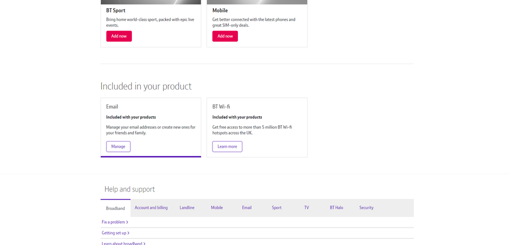Viewport: 509px width, 245px height.
Task: Open the Security help tab
Action: 366,208
